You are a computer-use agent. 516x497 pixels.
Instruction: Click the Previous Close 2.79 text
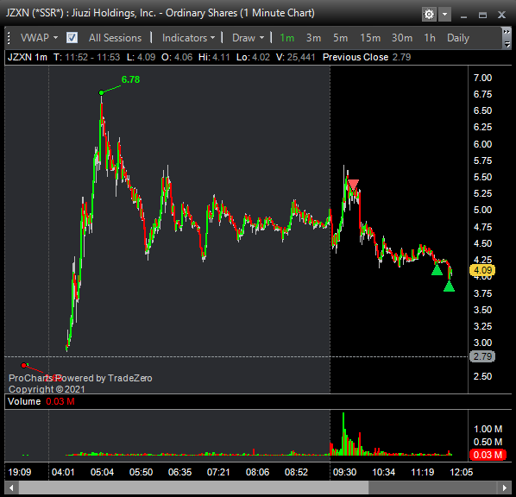367,57
